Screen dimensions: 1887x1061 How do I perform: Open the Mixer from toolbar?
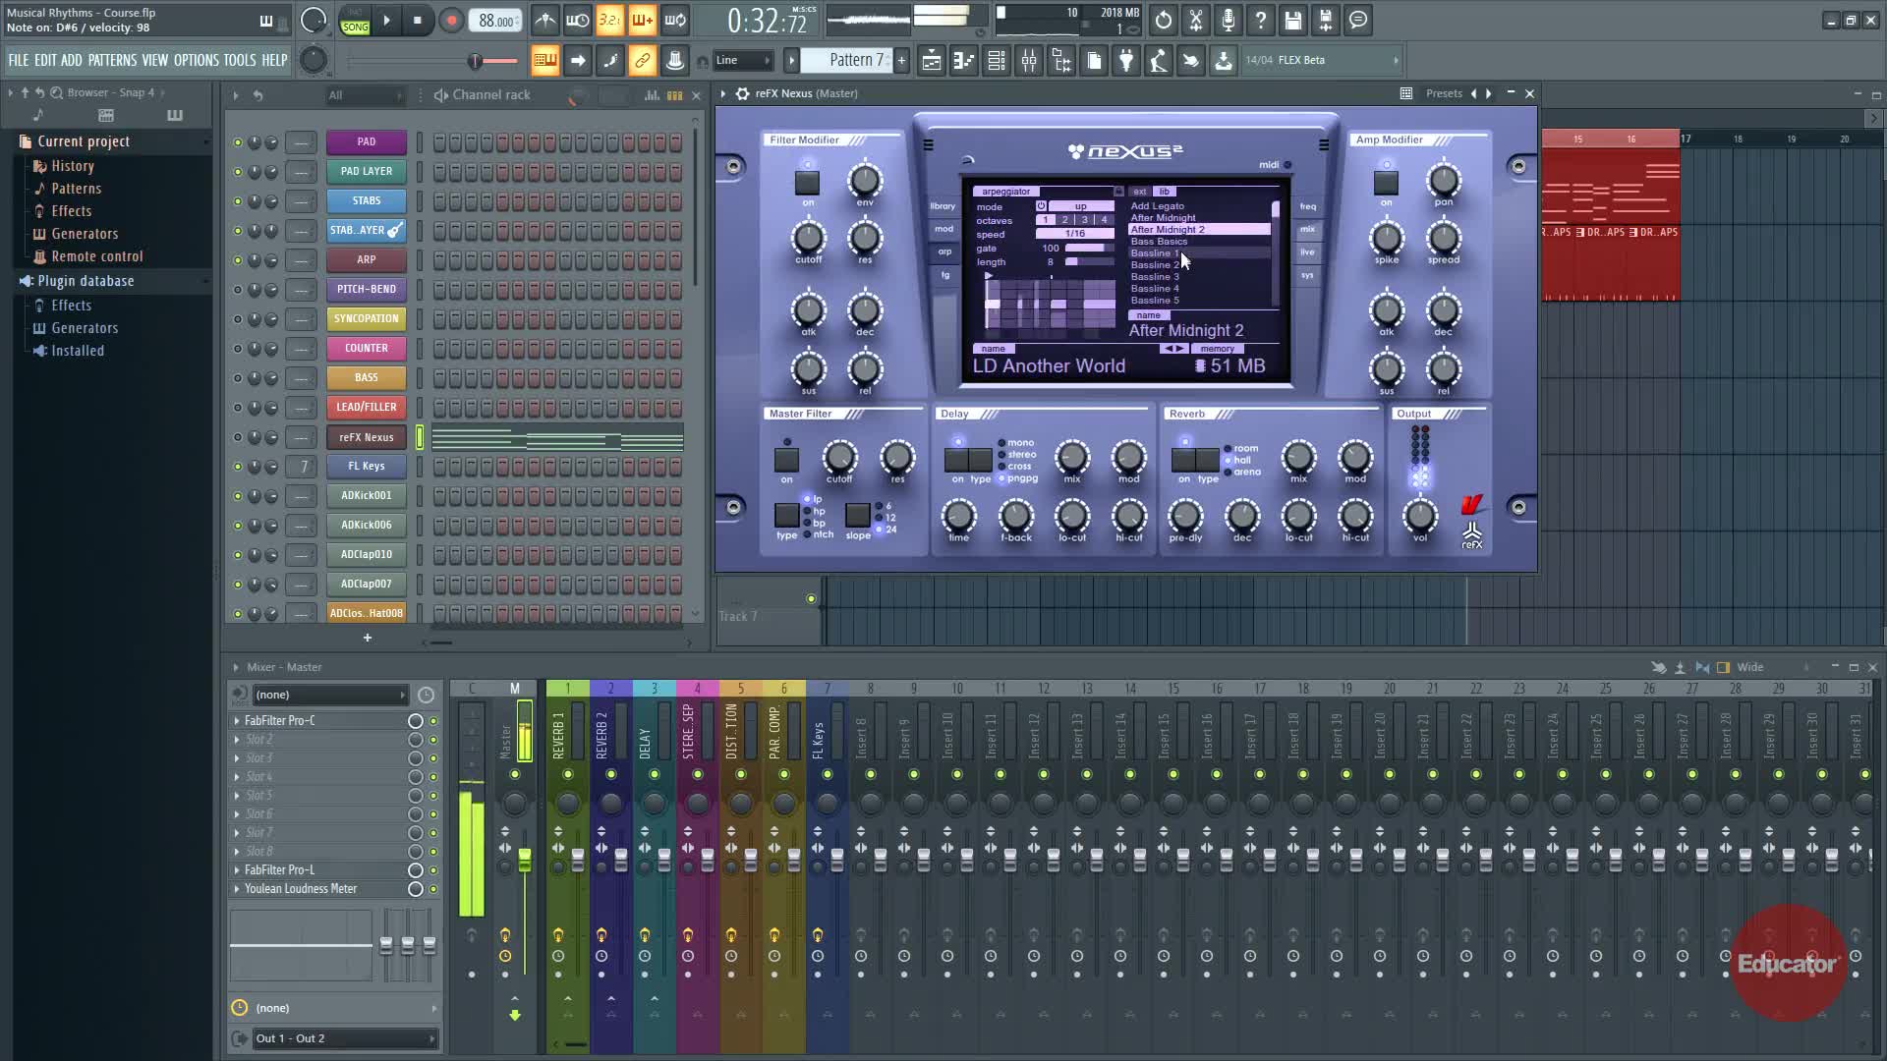(1029, 61)
